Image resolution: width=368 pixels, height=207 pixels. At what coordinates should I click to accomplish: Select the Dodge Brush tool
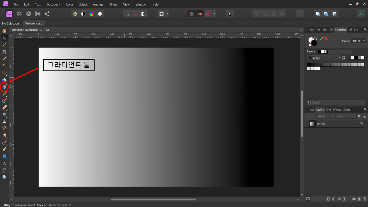(x=4, y=114)
